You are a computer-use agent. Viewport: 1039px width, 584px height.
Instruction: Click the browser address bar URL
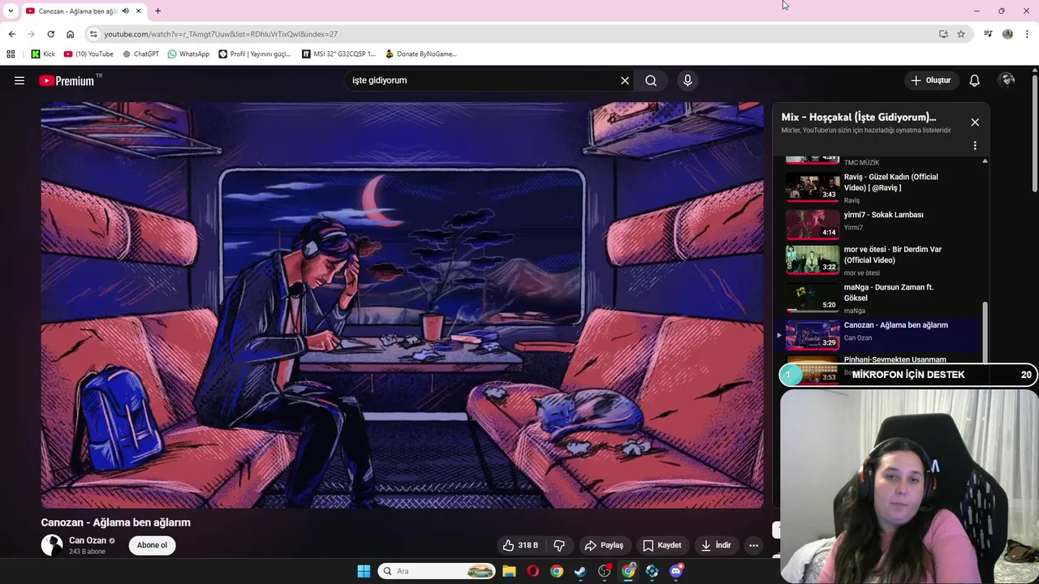(x=221, y=34)
